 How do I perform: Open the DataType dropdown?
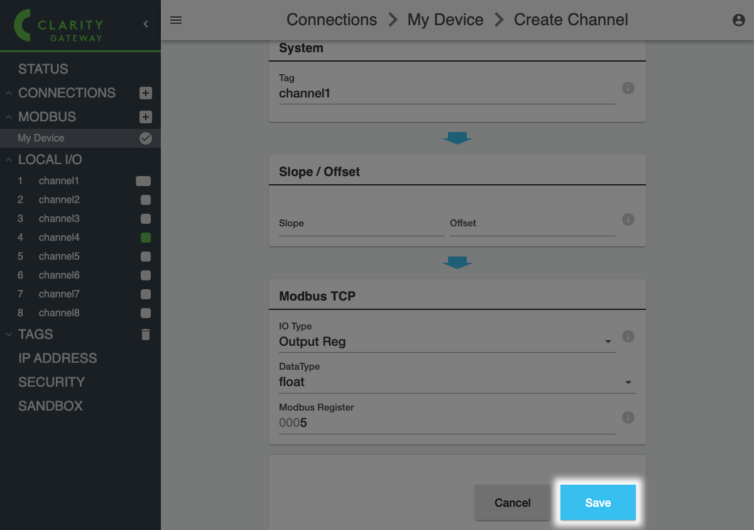click(457, 382)
